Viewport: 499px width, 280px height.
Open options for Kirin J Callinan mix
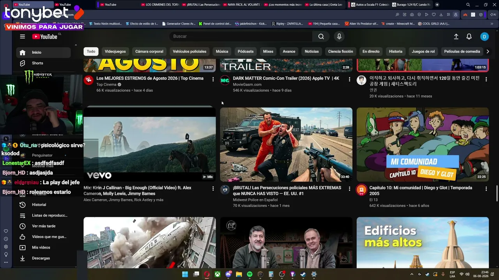coord(213,189)
